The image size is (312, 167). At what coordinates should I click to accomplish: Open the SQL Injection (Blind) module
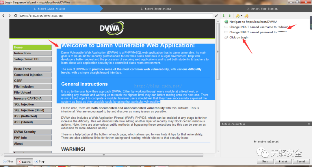[x=32, y=110]
